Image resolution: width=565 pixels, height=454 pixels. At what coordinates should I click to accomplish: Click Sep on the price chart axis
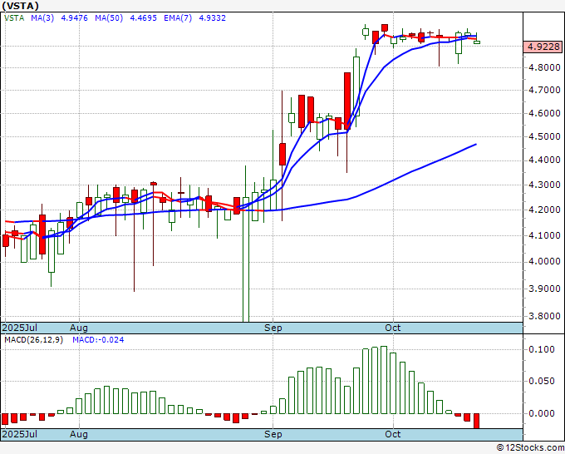click(x=273, y=328)
